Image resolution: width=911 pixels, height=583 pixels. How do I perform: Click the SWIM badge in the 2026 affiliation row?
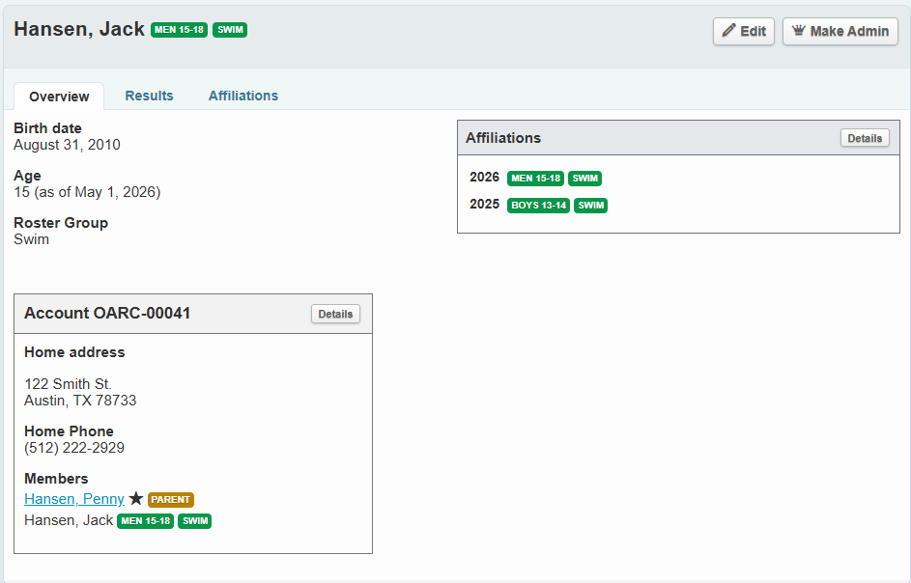click(584, 178)
